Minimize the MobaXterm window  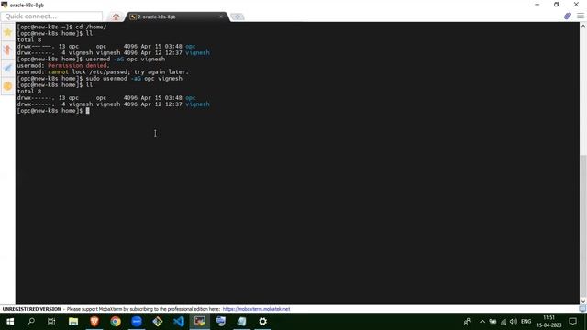coord(537,5)
